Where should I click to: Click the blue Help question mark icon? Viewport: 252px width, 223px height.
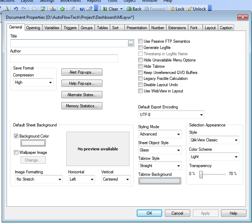[82, 9]
